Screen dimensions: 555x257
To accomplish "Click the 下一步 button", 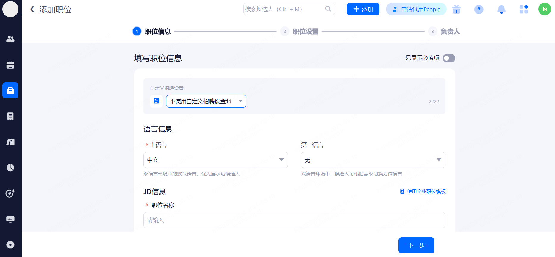I will pyautogui.click(x=416, y=245).
